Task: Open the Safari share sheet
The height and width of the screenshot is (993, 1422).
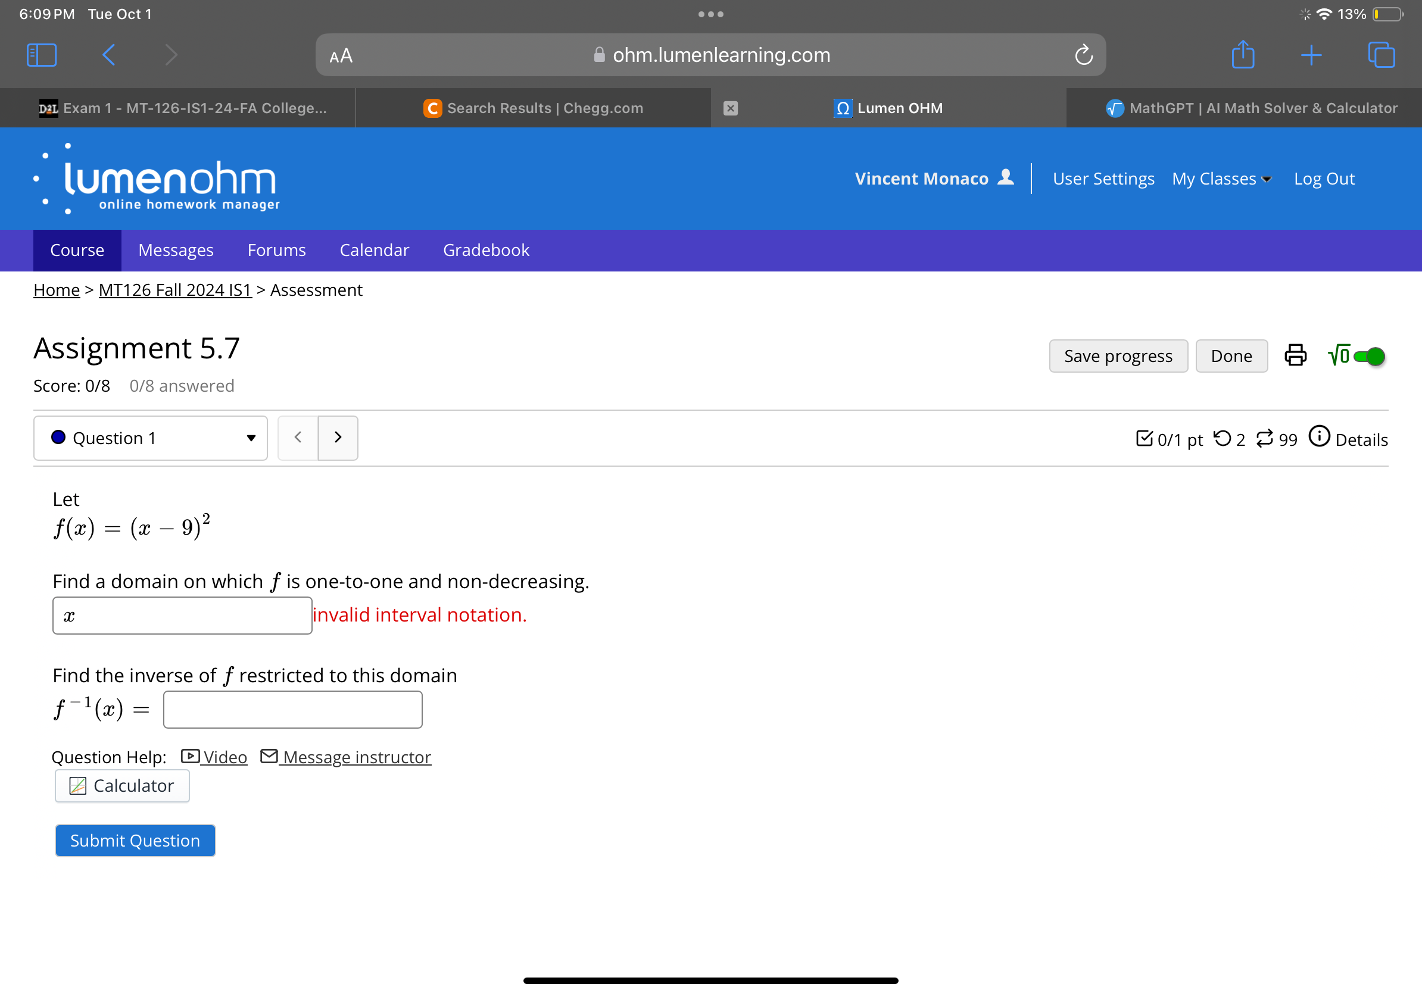Action: (1243, 55)
